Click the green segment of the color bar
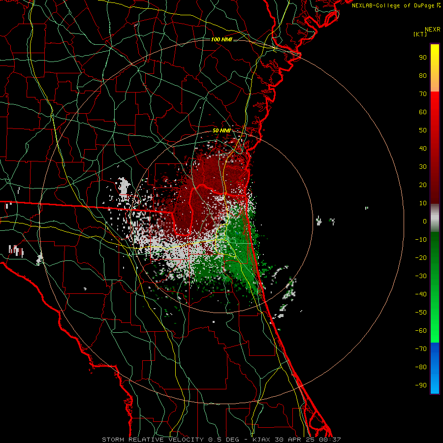This screenshot has height=443, width=443. pyautogui.click(x=435, y=287)
